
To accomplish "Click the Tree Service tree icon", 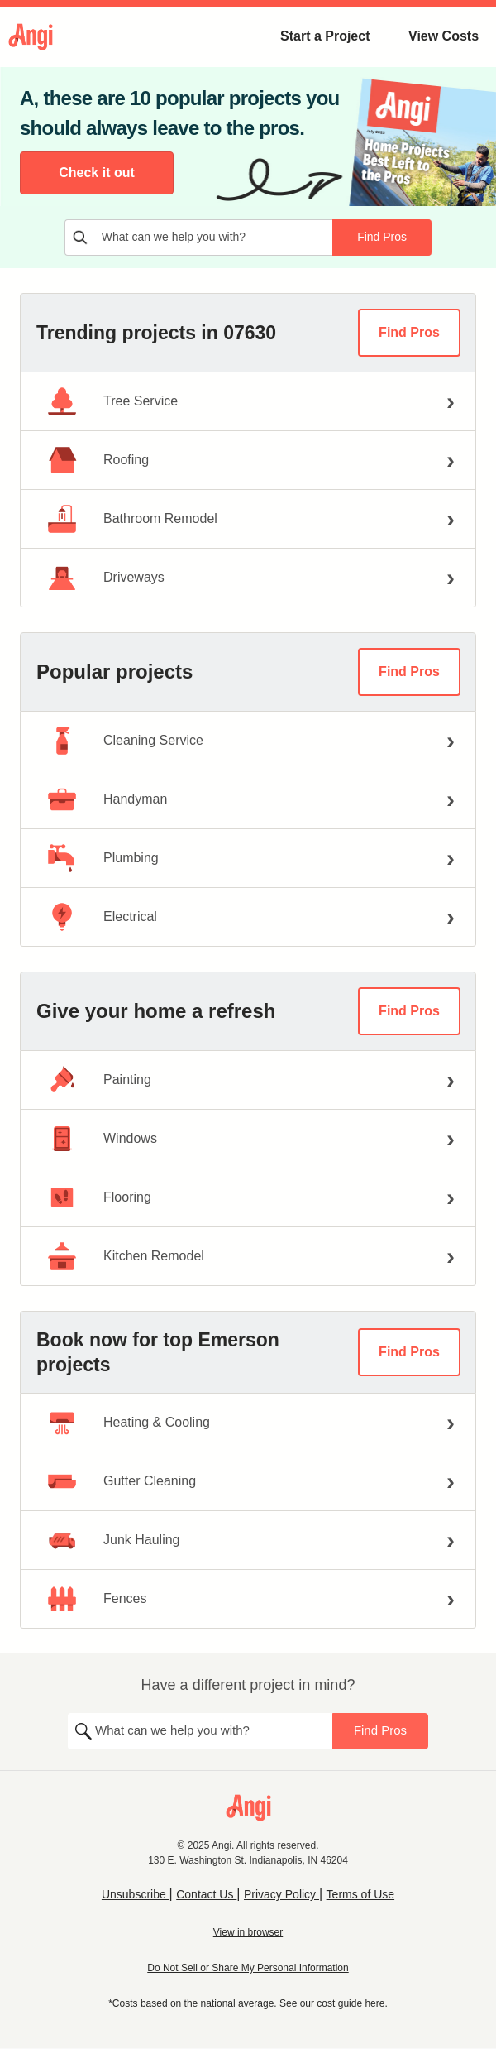I will pos(62,401).
